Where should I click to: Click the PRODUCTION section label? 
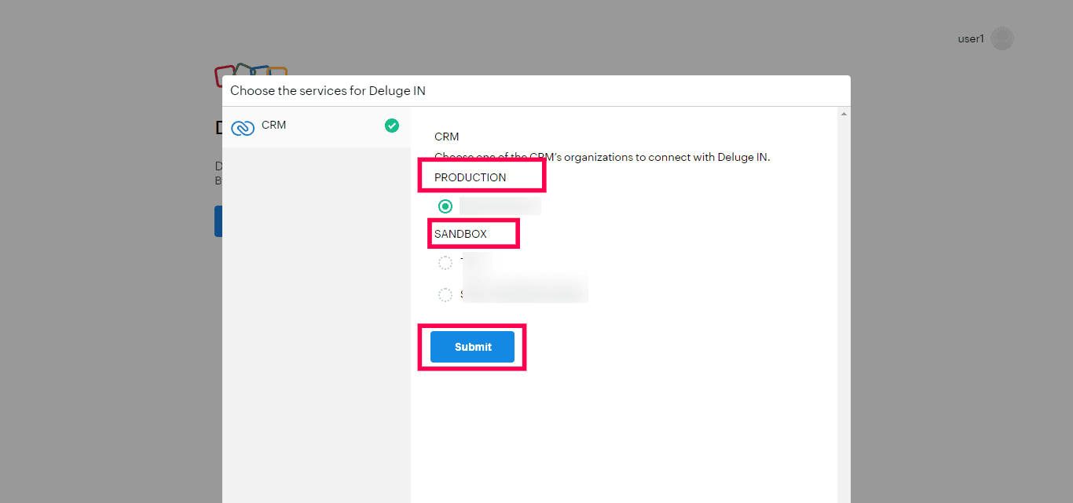(x=470, y=177)
